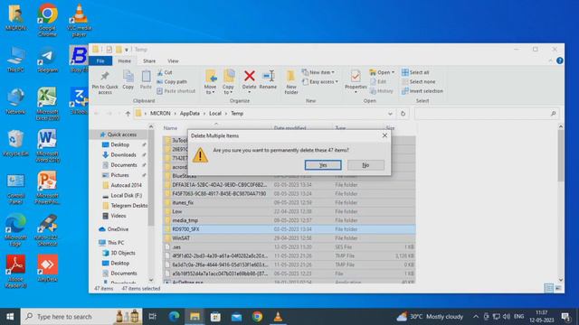
Task: Open the File tab
Action: (x=100, y=60)
